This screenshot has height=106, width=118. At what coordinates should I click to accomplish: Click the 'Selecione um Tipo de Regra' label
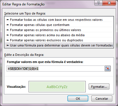point(25,13)
